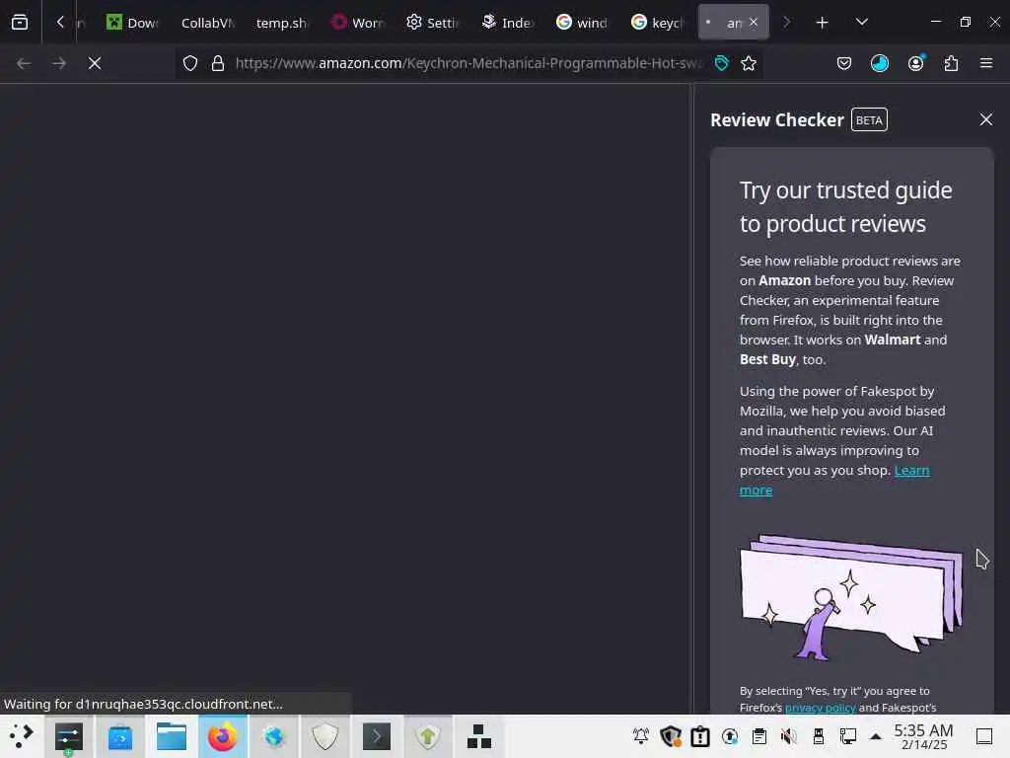Viewport: 1010px width, 758px height.
Task: Open the clock showing 5:35 AM
Action: click(923, 736)
